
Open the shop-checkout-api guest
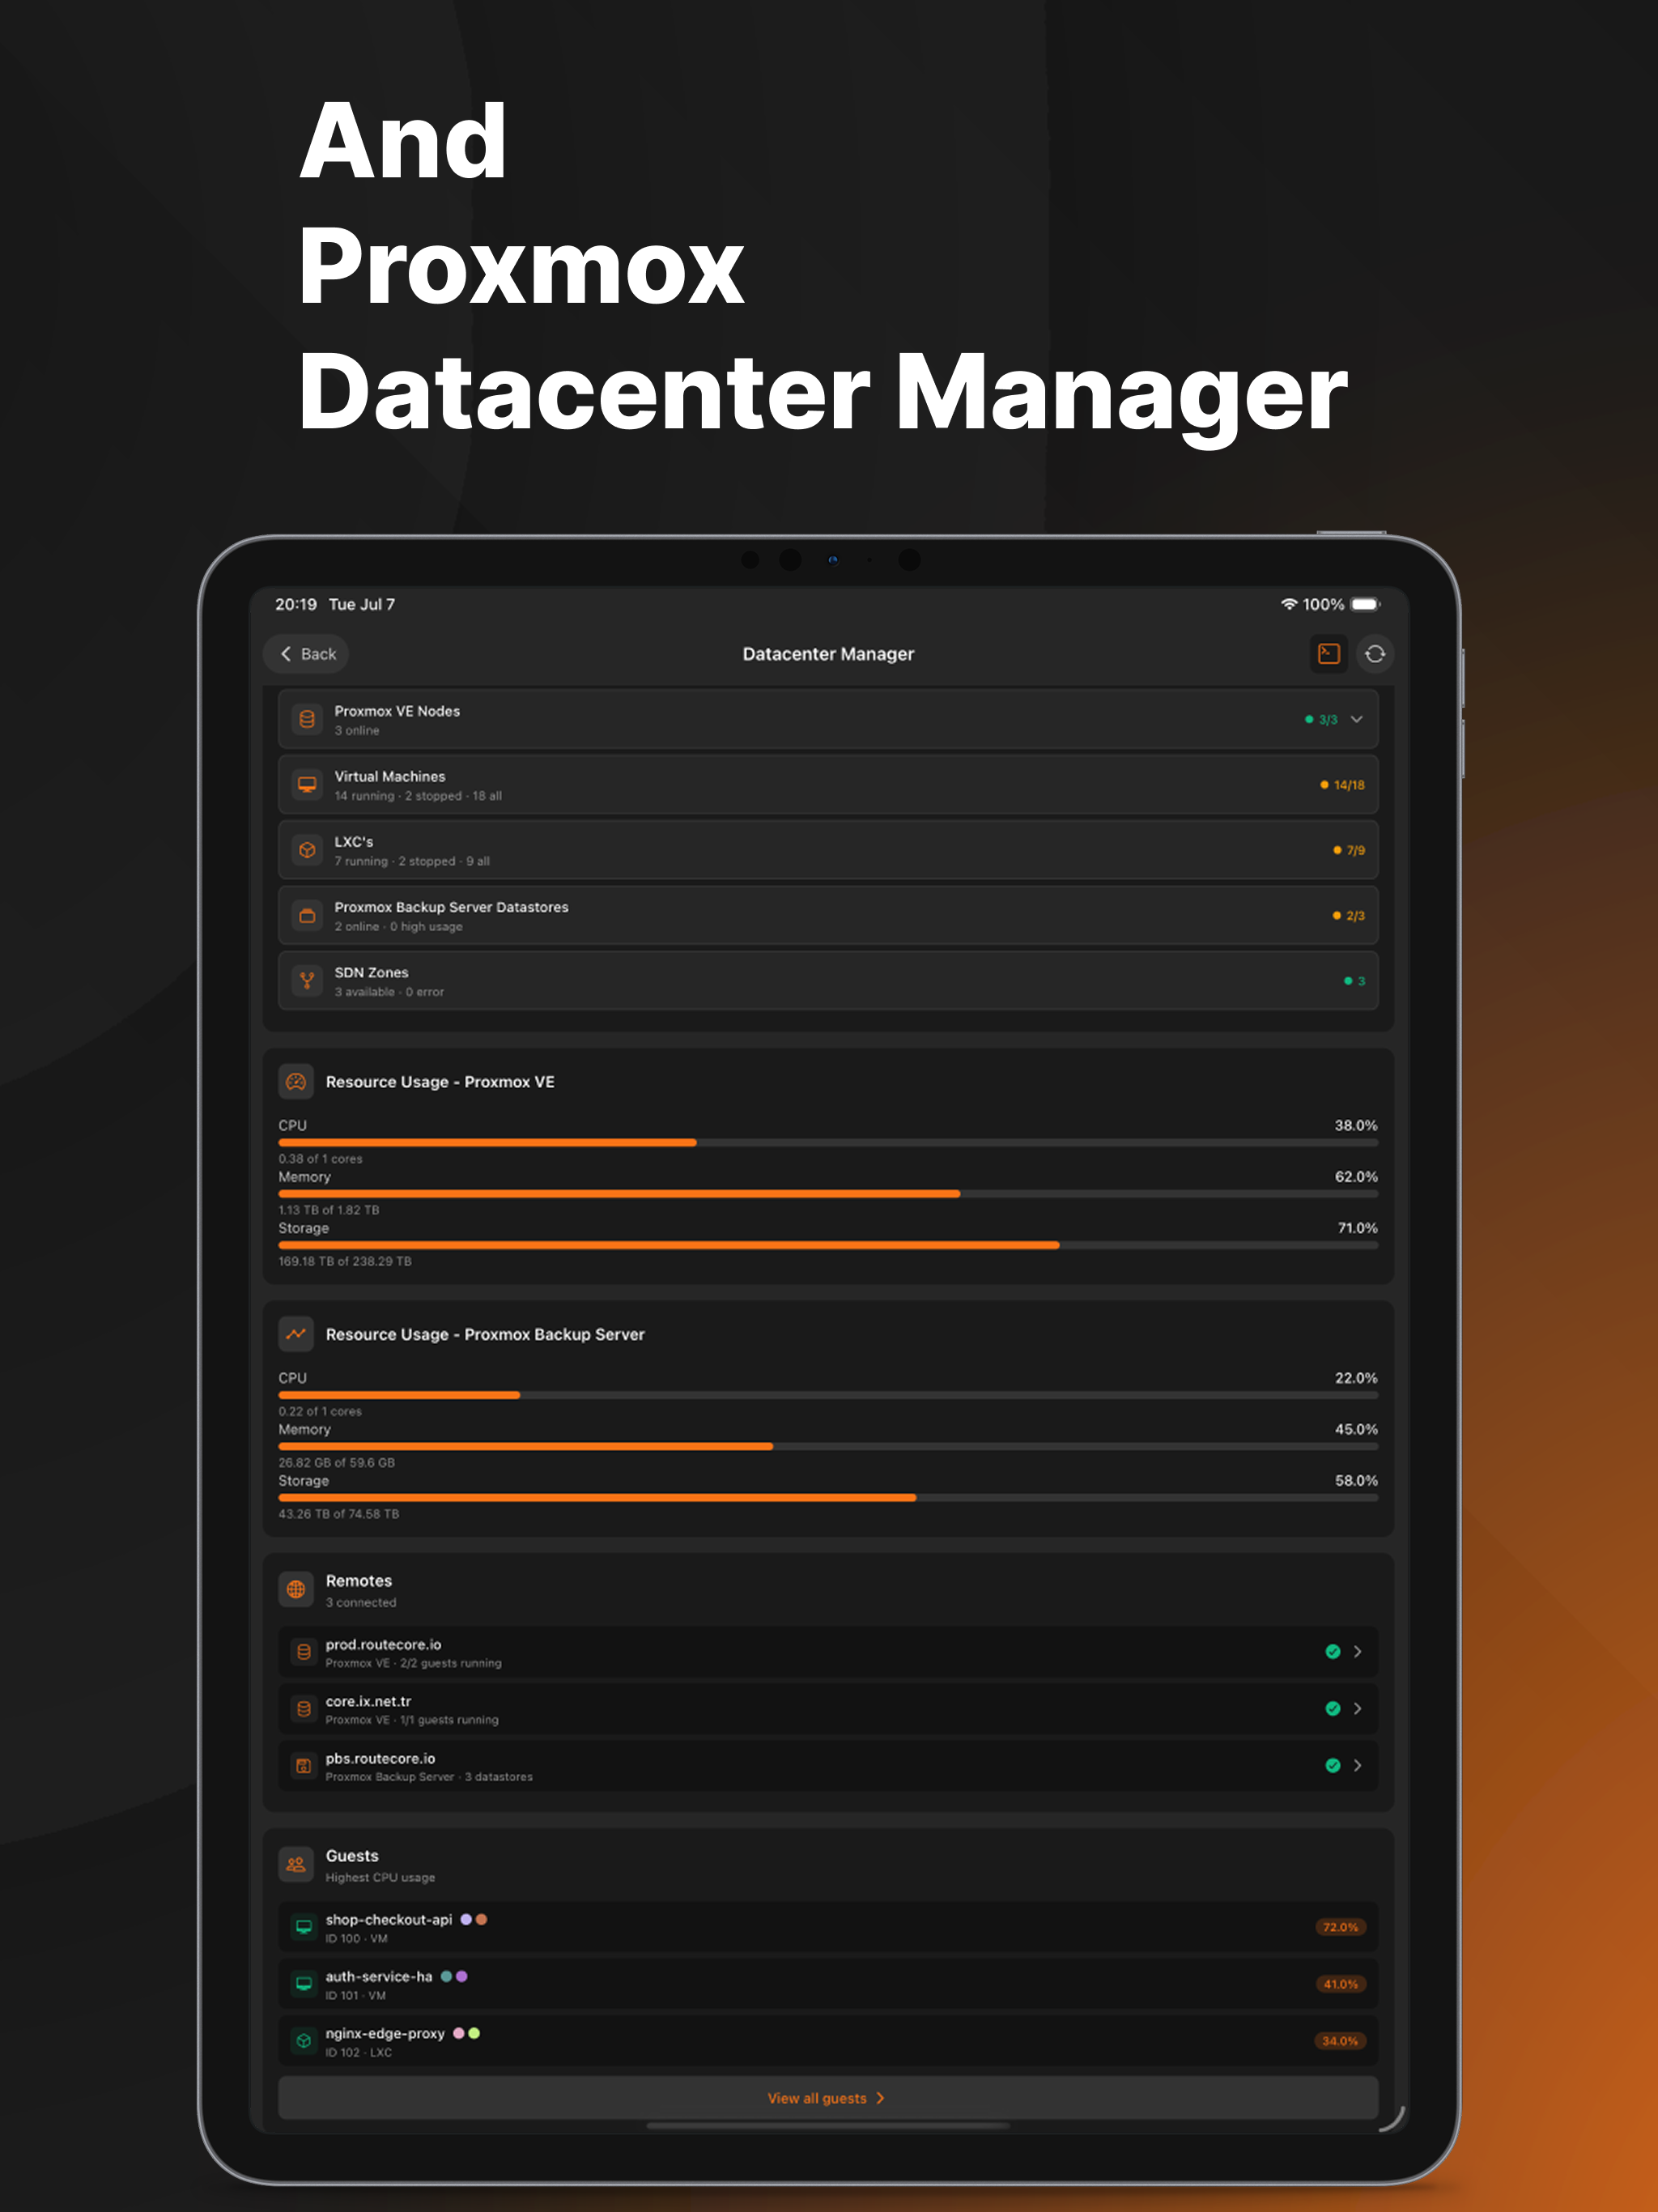(x=828, y=1927)
